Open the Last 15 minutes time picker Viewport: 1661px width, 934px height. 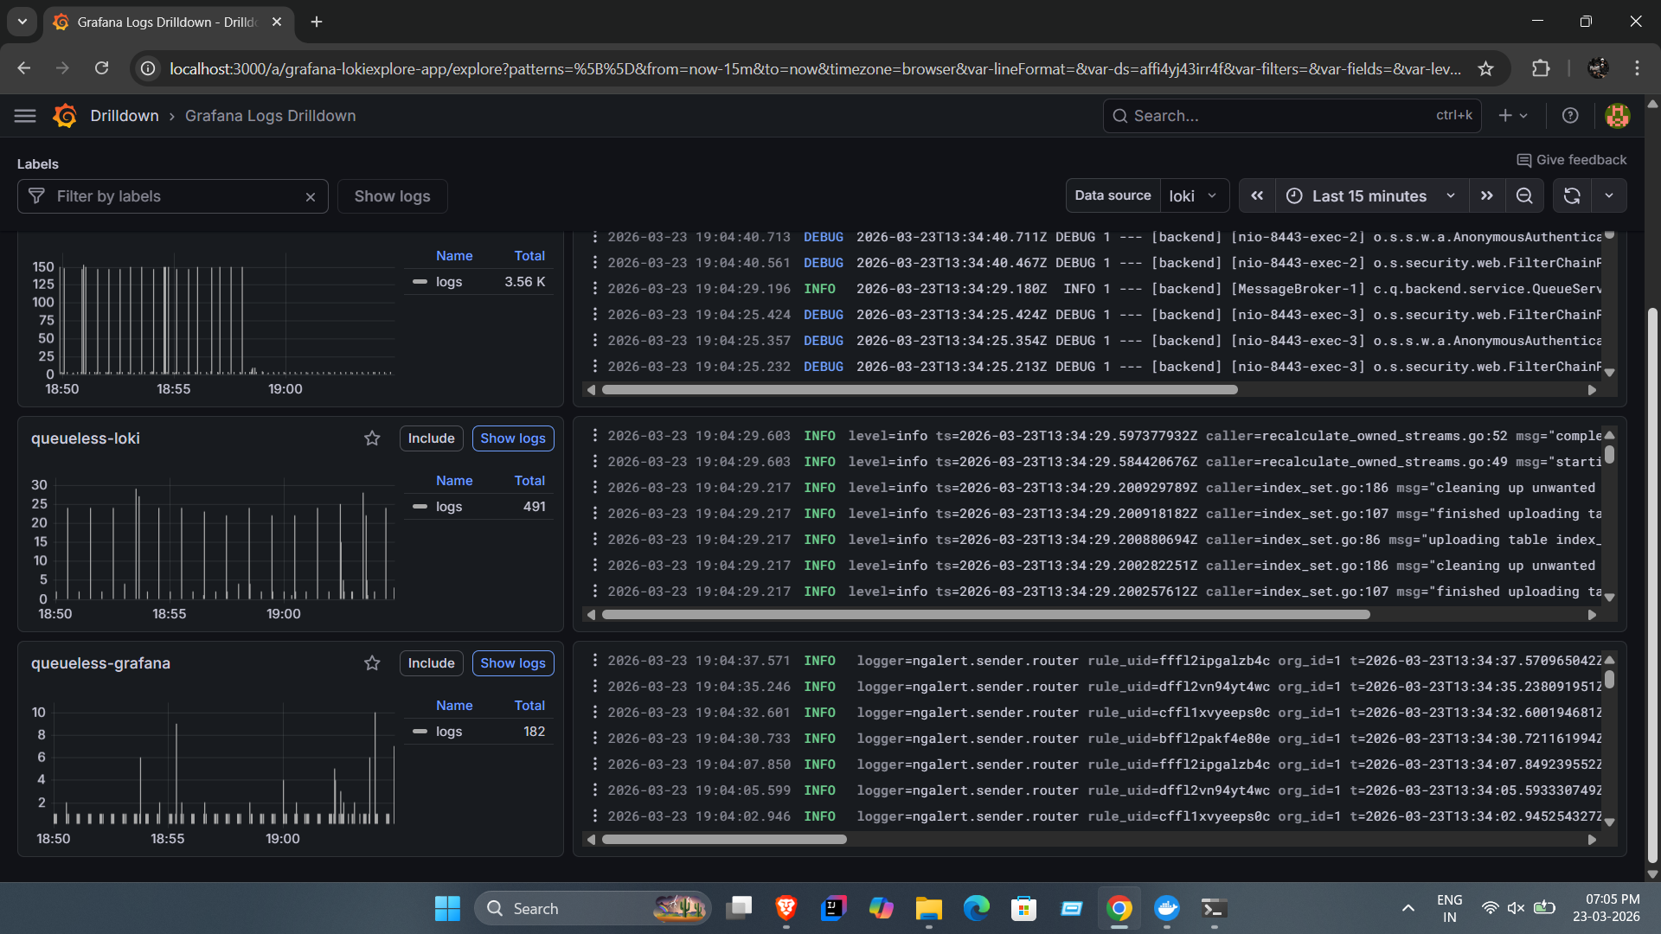pyautogui.click(x=1370, y=196)
